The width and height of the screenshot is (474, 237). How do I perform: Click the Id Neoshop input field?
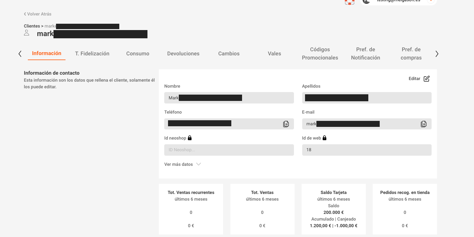tap(229, 150)
